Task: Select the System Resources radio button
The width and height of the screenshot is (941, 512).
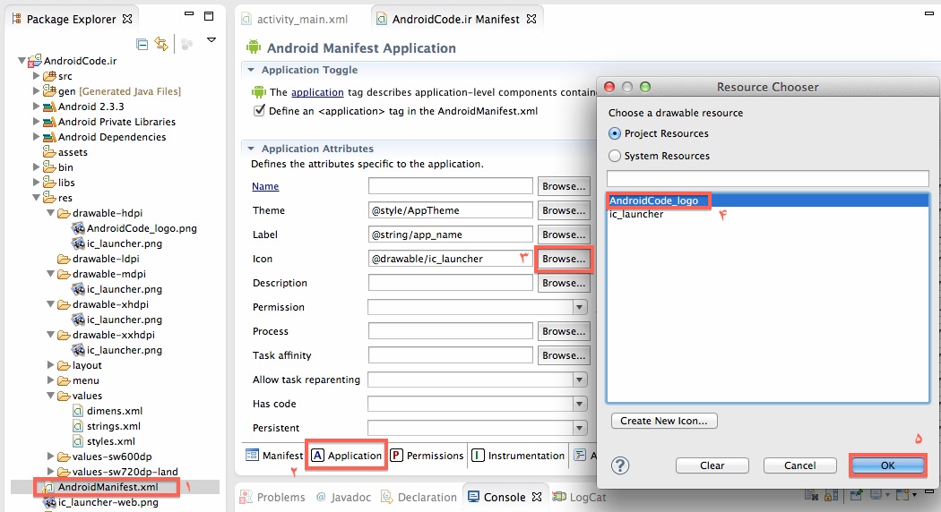Action: tap(615, 156)
